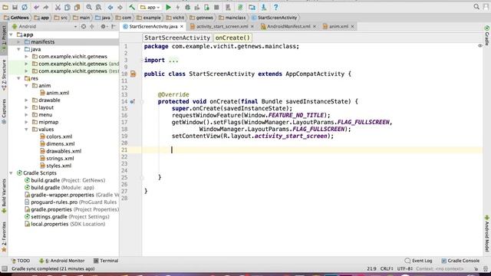The image size is (491, 276).
Task: Toggle the Captures side panel tab
Action: 4,111
